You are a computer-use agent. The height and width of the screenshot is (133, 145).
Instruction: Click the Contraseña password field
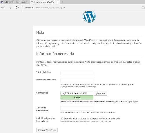click(77, 93)
